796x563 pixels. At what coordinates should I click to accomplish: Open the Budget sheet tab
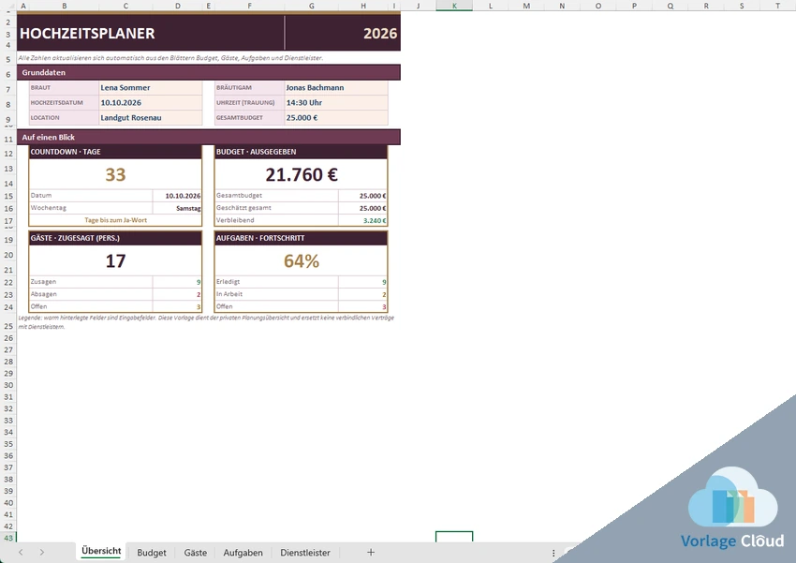[x=152, y=553]
